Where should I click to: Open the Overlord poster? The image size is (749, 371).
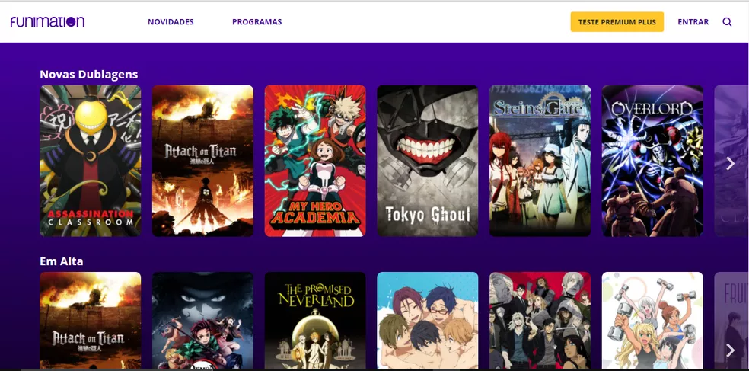(652, 161)
